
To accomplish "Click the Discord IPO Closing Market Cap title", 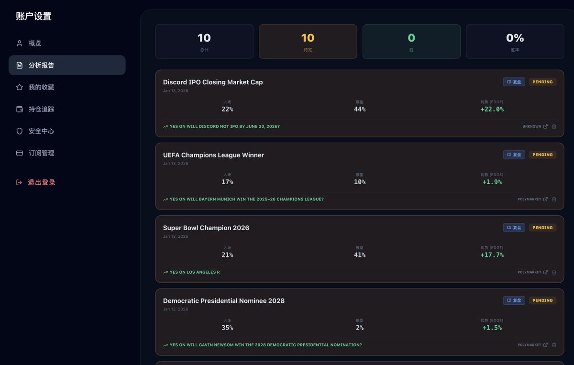I will point(213,82).
